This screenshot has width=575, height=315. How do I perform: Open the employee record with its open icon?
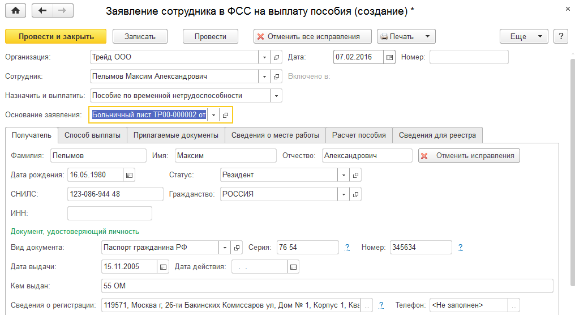tap(277, 76)
